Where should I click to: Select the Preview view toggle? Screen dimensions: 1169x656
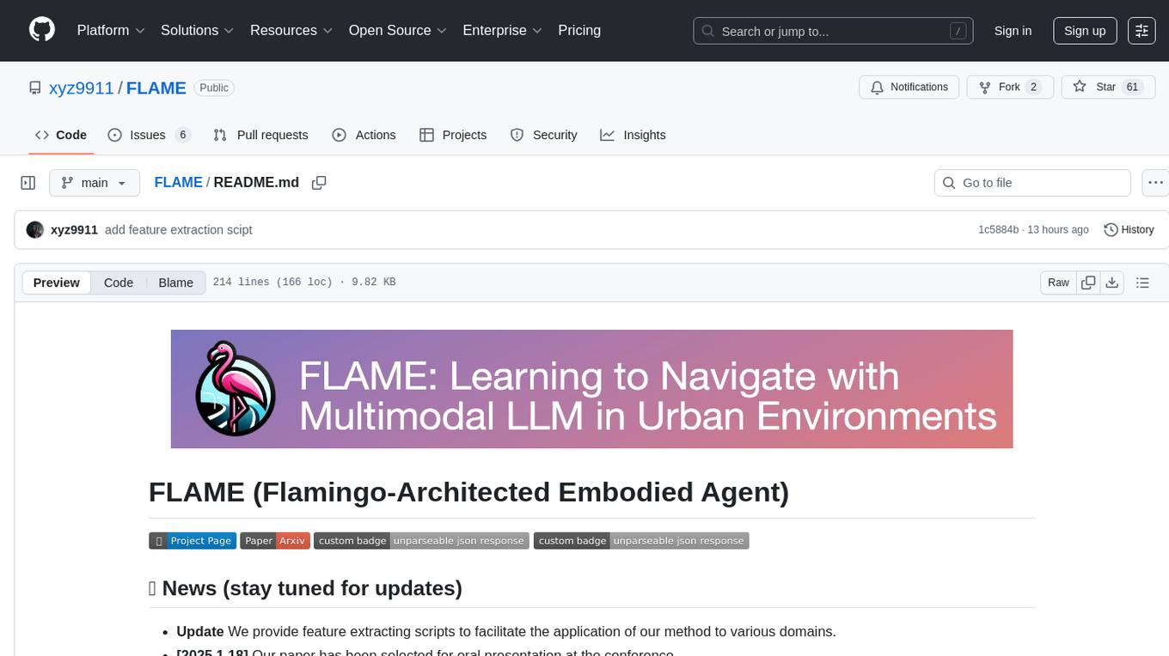click(x=57, y=282)
